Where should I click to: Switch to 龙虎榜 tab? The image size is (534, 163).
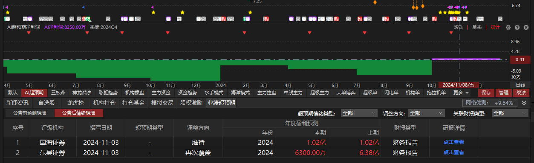75,103
